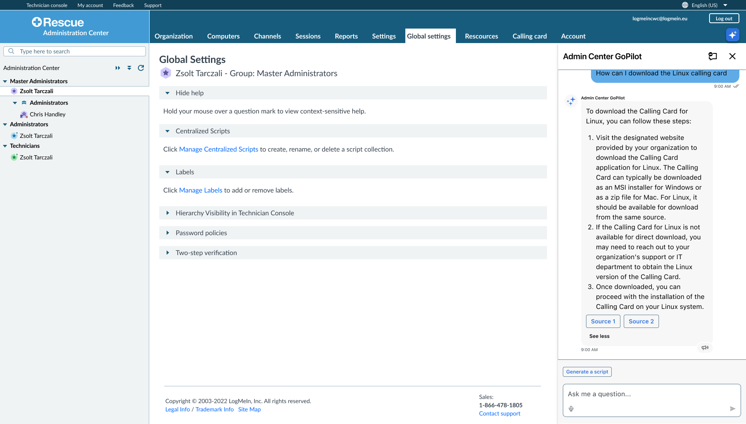This screenshot has height=424, width=746.
Task: Open Manage Labels link
Action: tap(201, 190)
